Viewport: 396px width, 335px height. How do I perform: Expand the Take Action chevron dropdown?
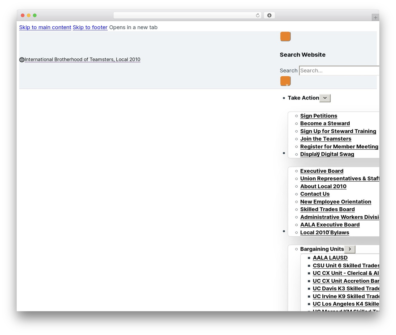(325, 98)
